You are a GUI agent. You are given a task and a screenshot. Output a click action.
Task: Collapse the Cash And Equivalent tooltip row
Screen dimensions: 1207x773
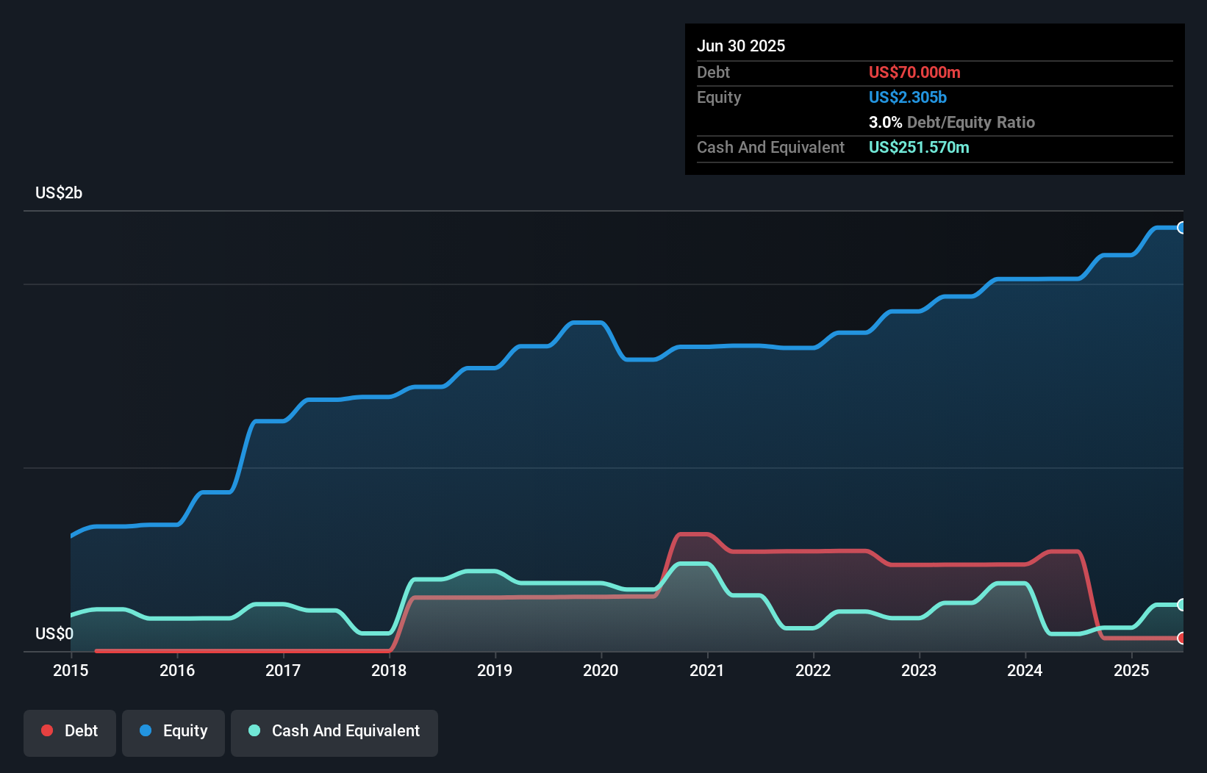pos(770,147)
